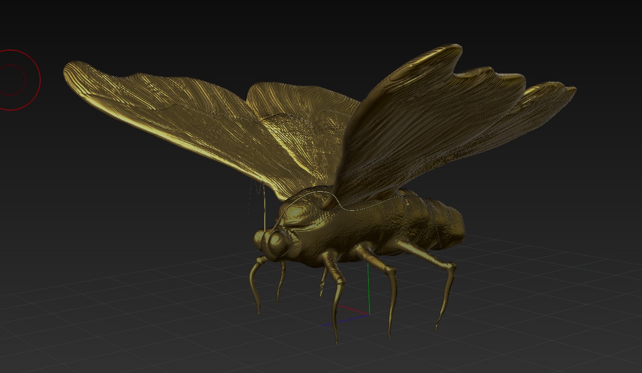Click the rearmost hind leg's knee joint
This screenshot has width=642, height=373.
point(452,267)
